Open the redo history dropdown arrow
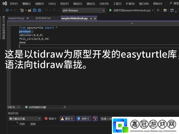 pos(58,10)
